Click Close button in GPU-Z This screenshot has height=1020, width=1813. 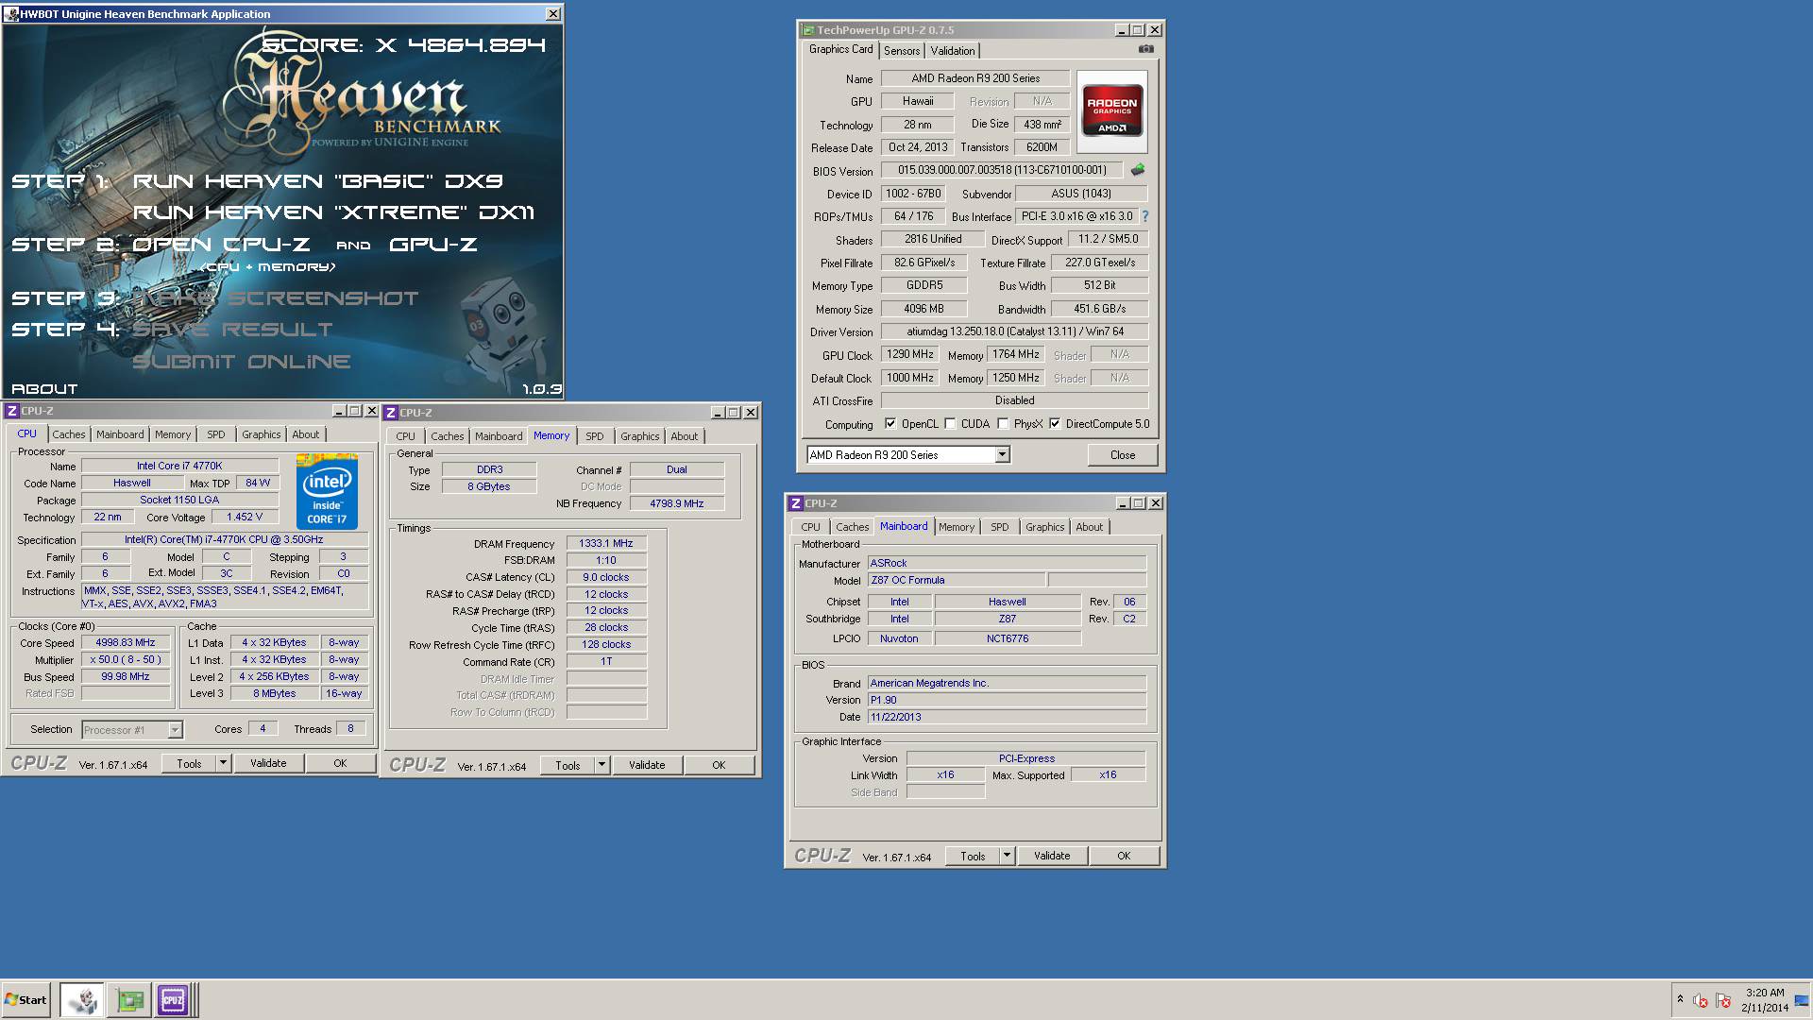click(x=1122, y=455)
